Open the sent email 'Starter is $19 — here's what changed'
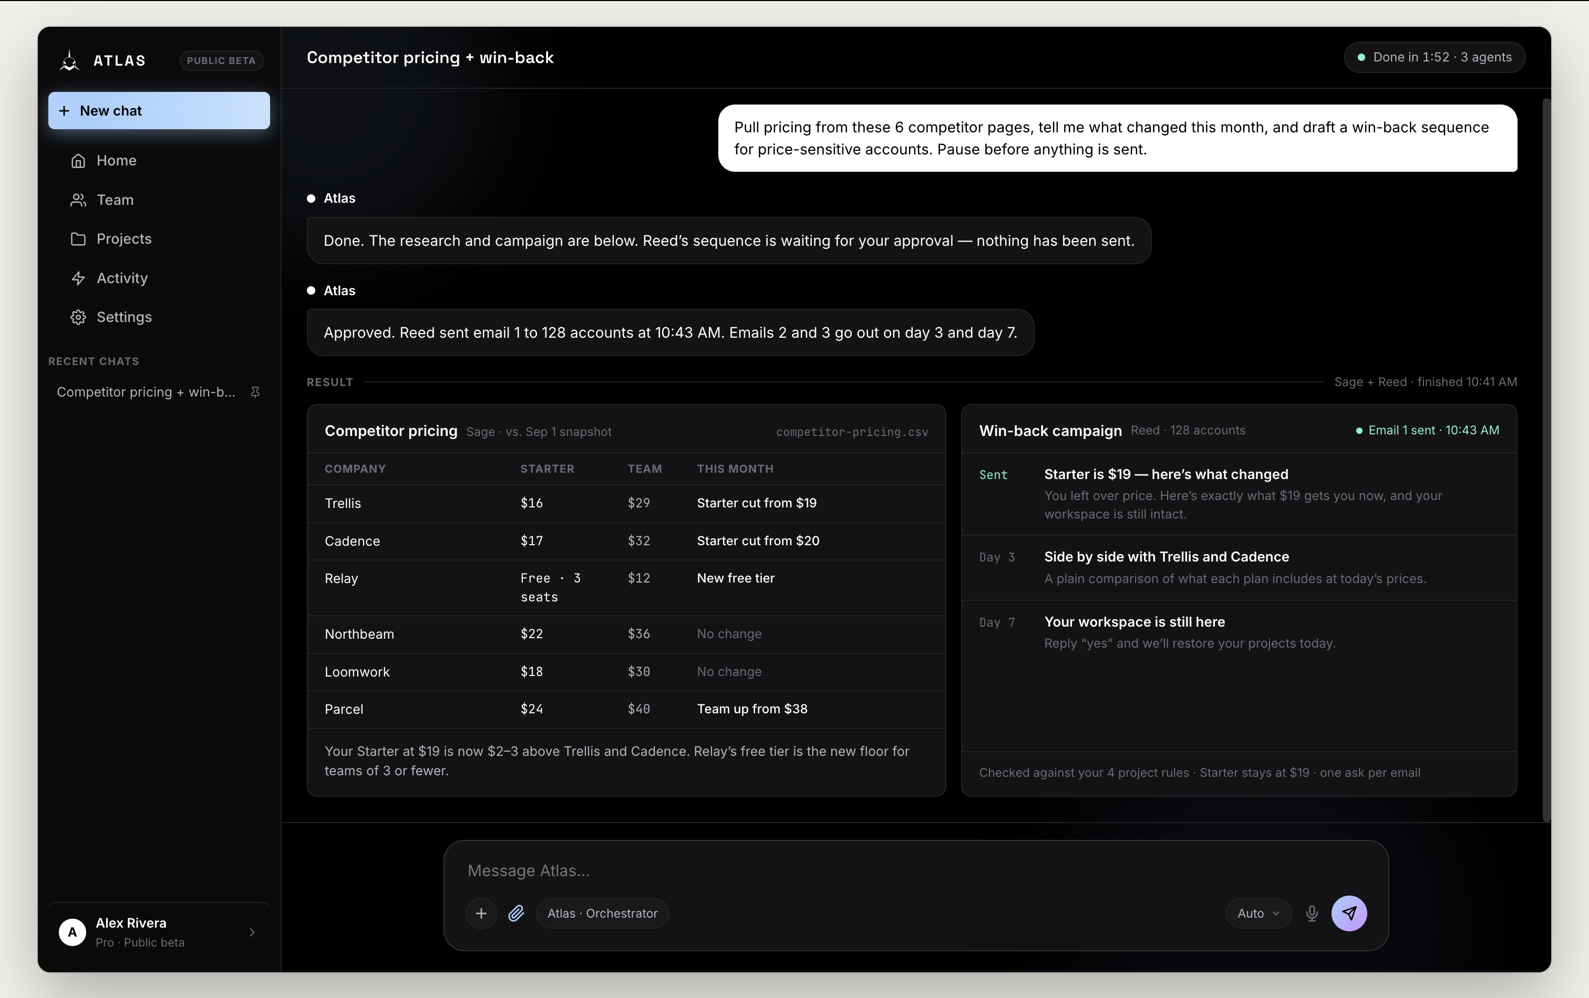The height and width of the screenshot is (998, 1589). [1239, 493]
